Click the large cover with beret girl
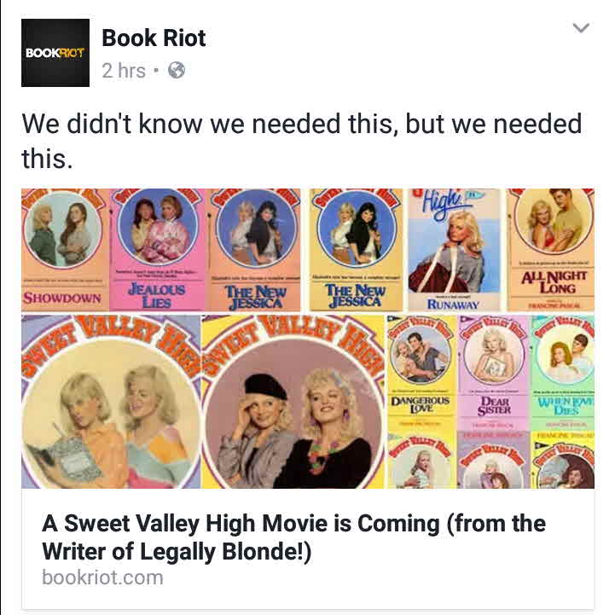The height and width of the screenshot is (615, 615). (293, 402)
